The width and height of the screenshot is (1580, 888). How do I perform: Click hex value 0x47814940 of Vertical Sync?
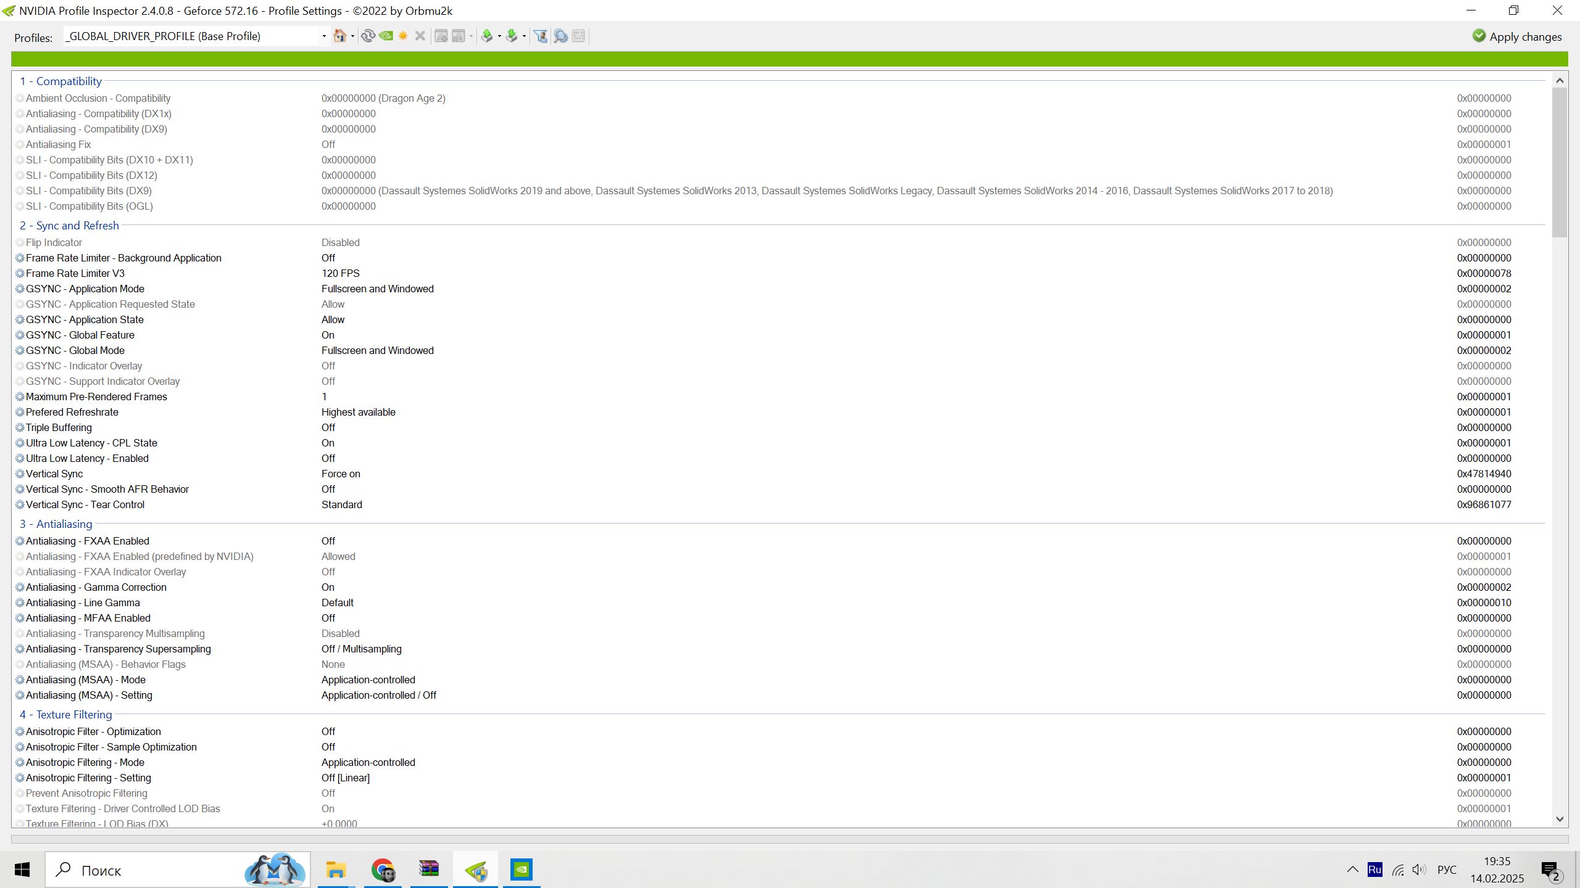click(1484, 474)
